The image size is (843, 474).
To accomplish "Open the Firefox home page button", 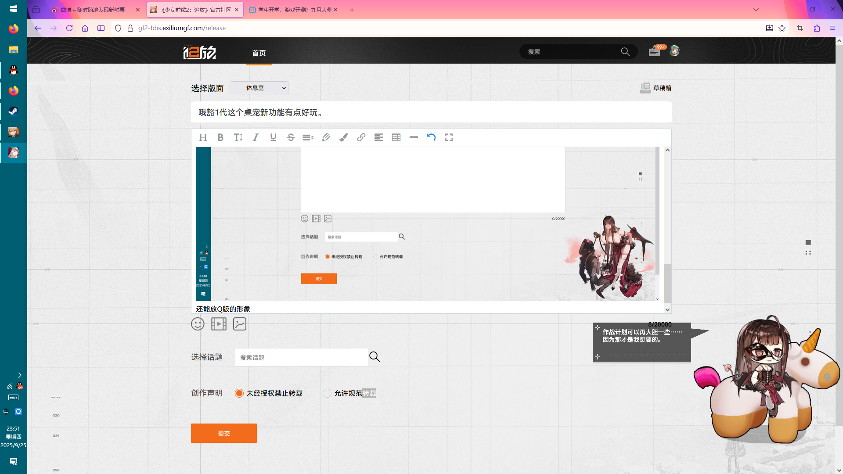I will click(85, 28).
